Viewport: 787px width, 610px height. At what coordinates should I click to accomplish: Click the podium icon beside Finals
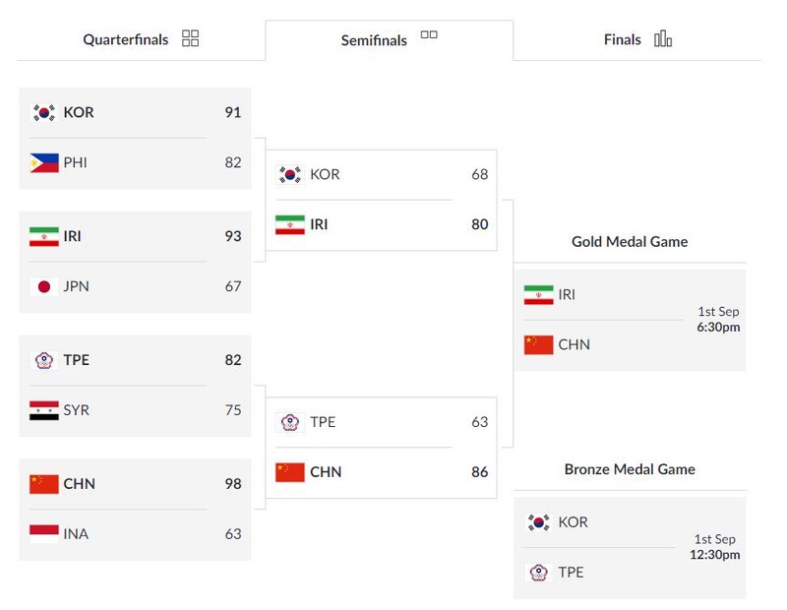663,38
